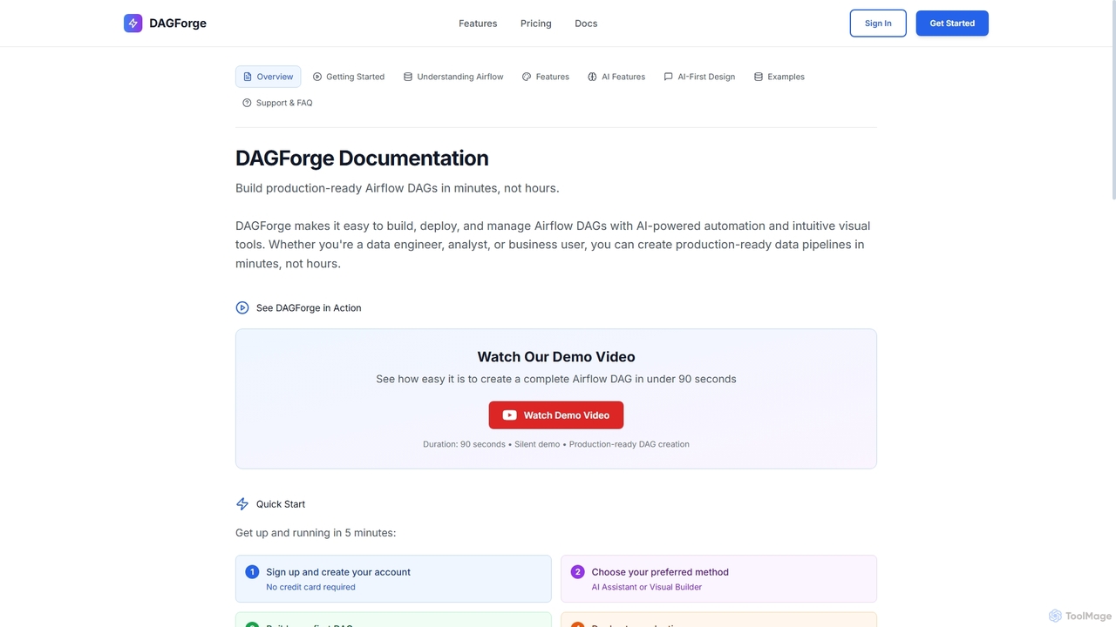
Task: Click 'Watch Our Demo Video' heading
Action: (556, 357)
